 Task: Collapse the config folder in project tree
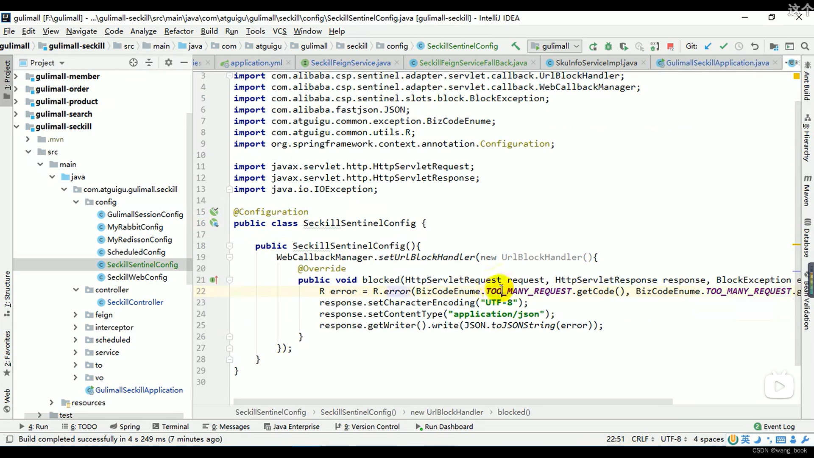pos(76,202)
